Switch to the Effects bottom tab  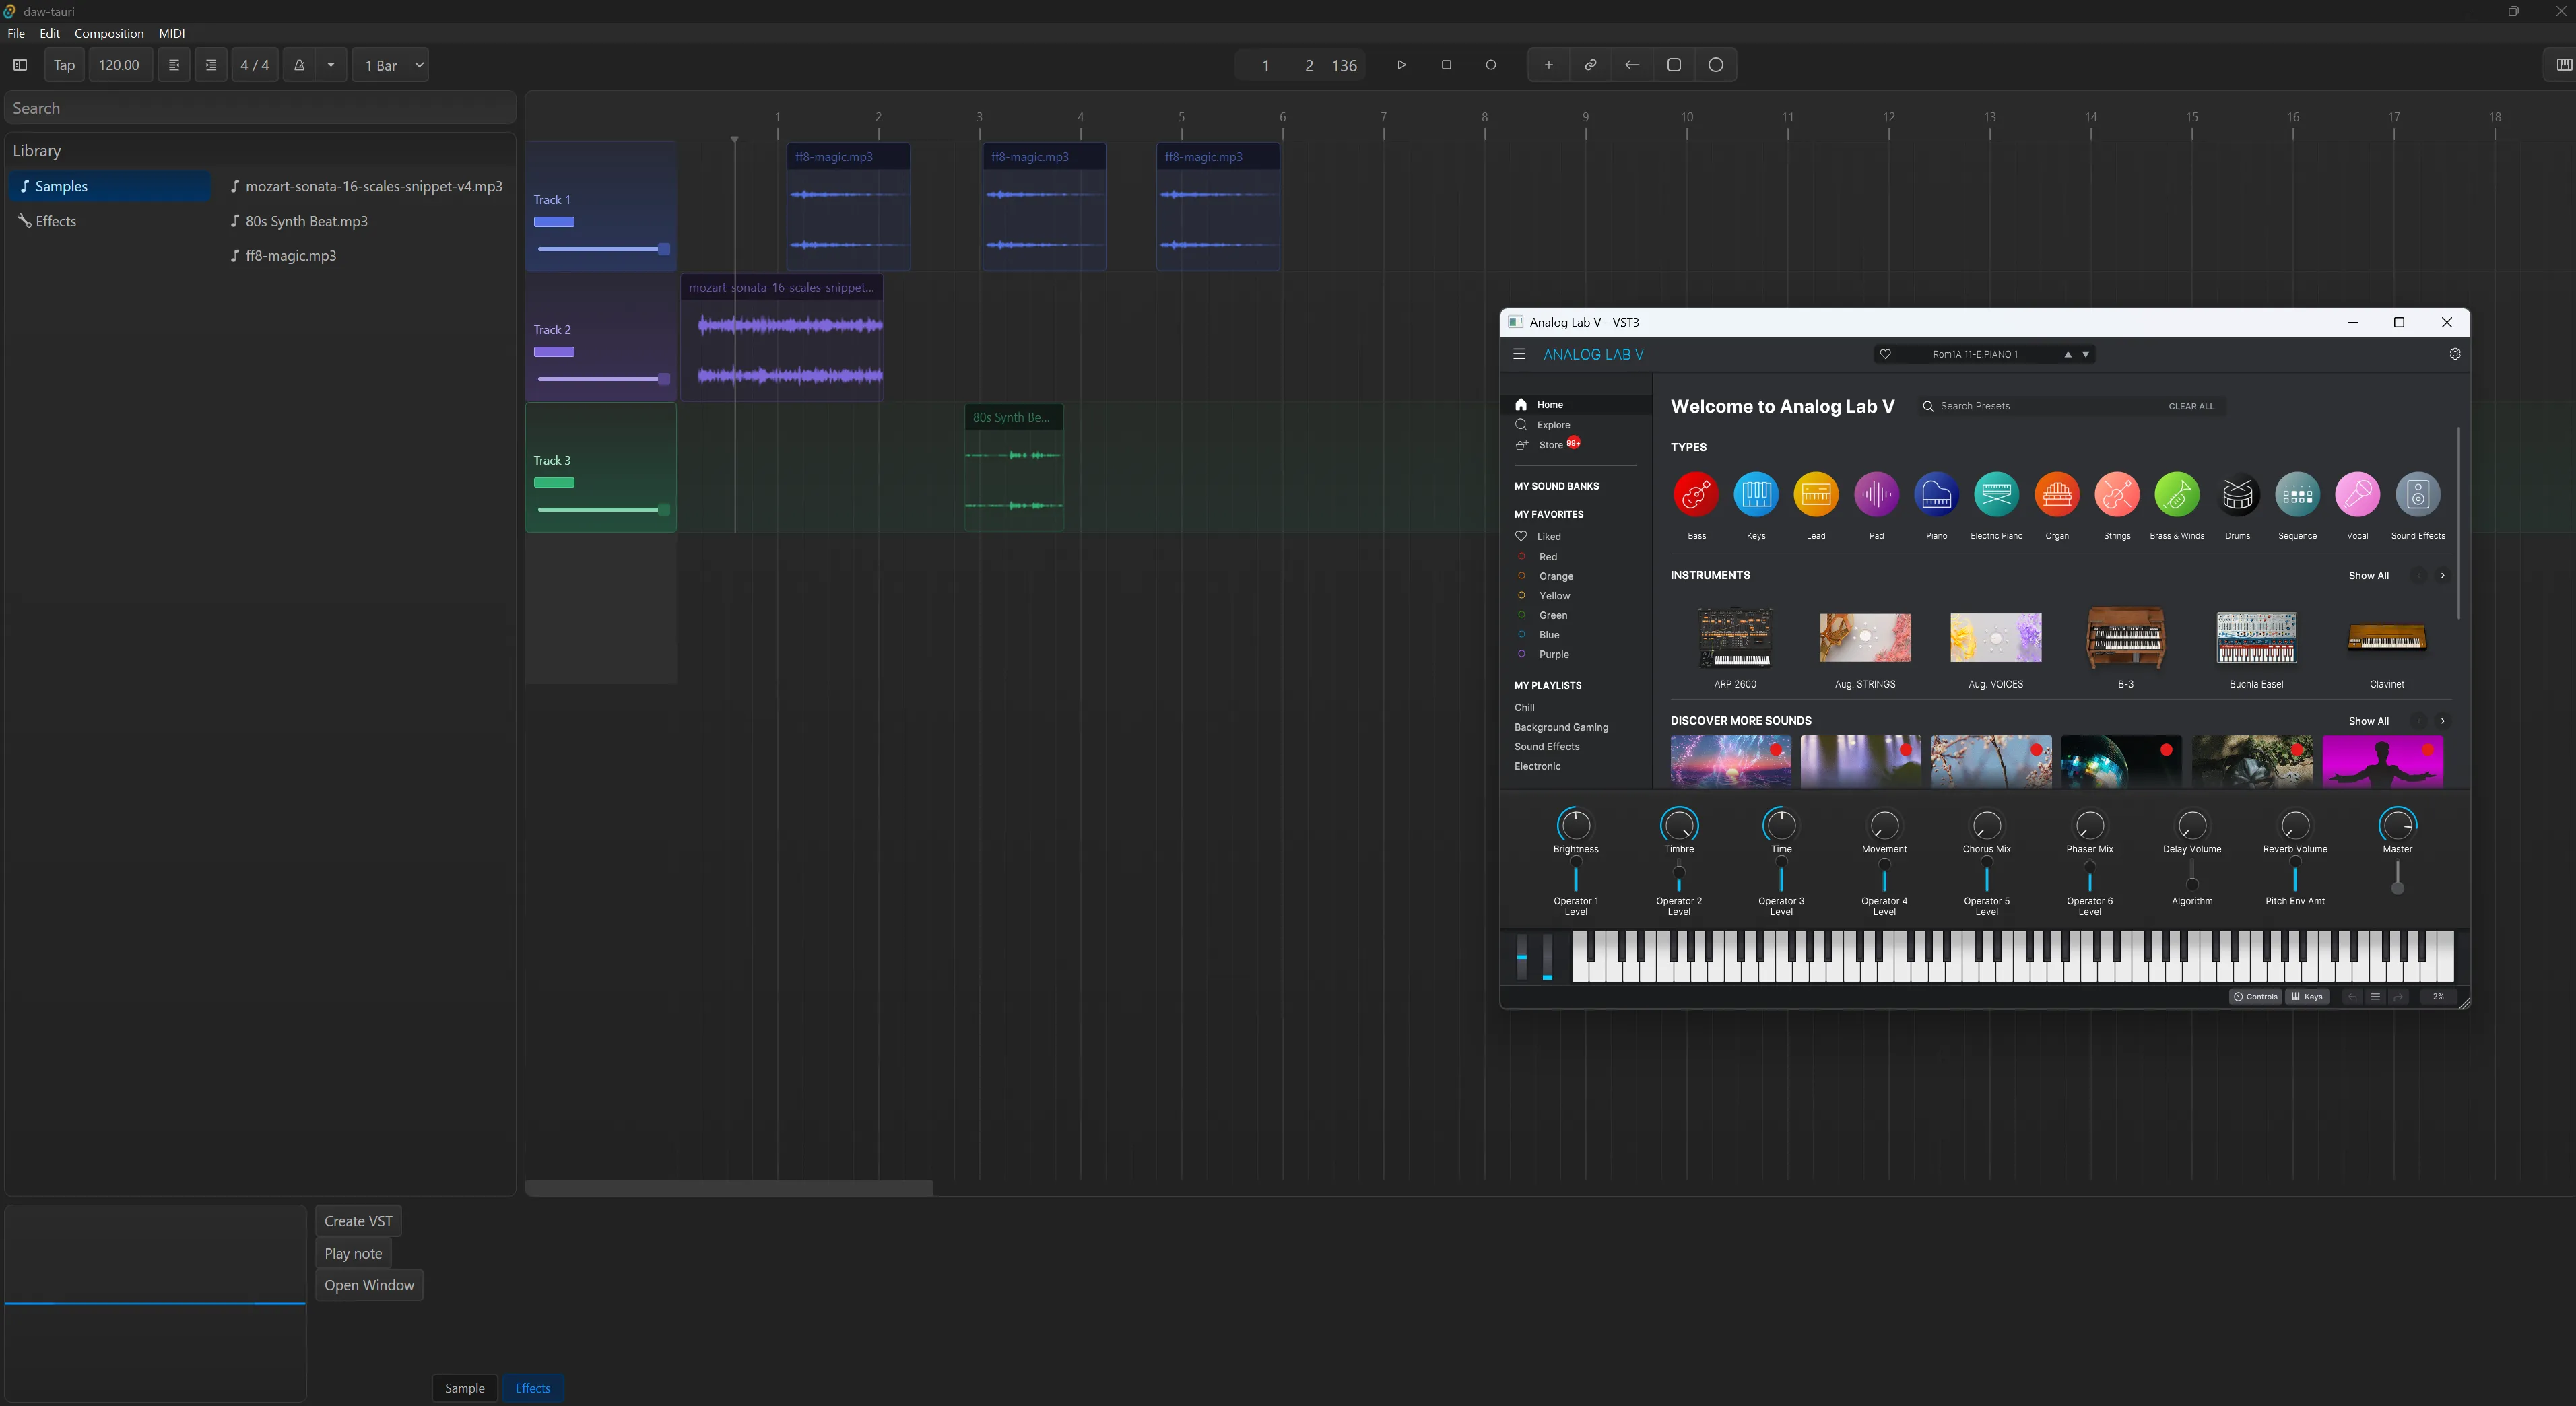(x=533, y=1388)
